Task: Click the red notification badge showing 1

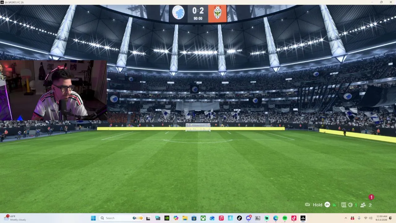Action: (371, 197)
